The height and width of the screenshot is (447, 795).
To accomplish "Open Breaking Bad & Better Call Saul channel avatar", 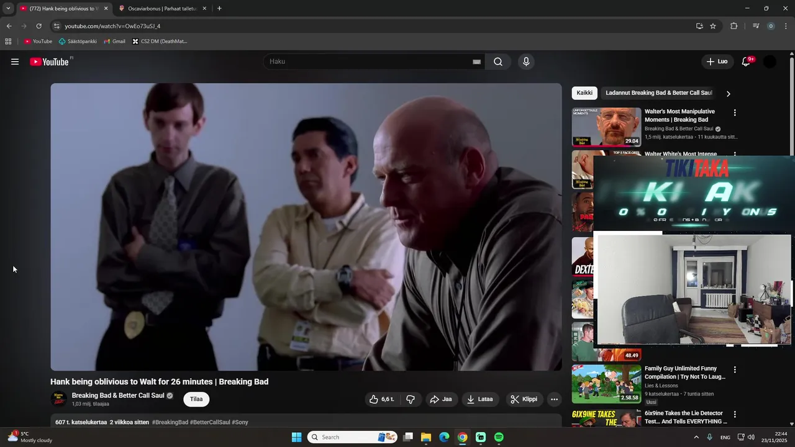I will (x=59, y=399).
